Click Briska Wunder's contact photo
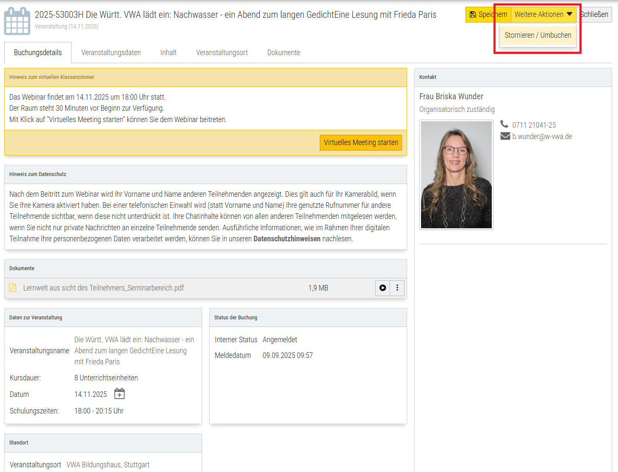Viewport: 618px width, 472px height. [x=456, y=175]
